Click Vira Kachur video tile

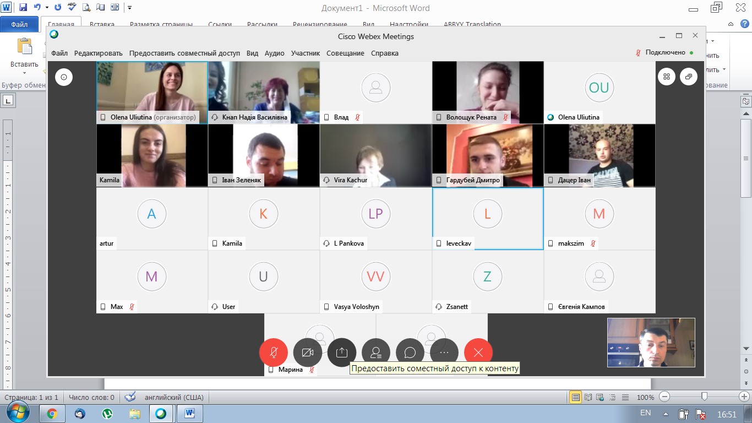(375, 155)
